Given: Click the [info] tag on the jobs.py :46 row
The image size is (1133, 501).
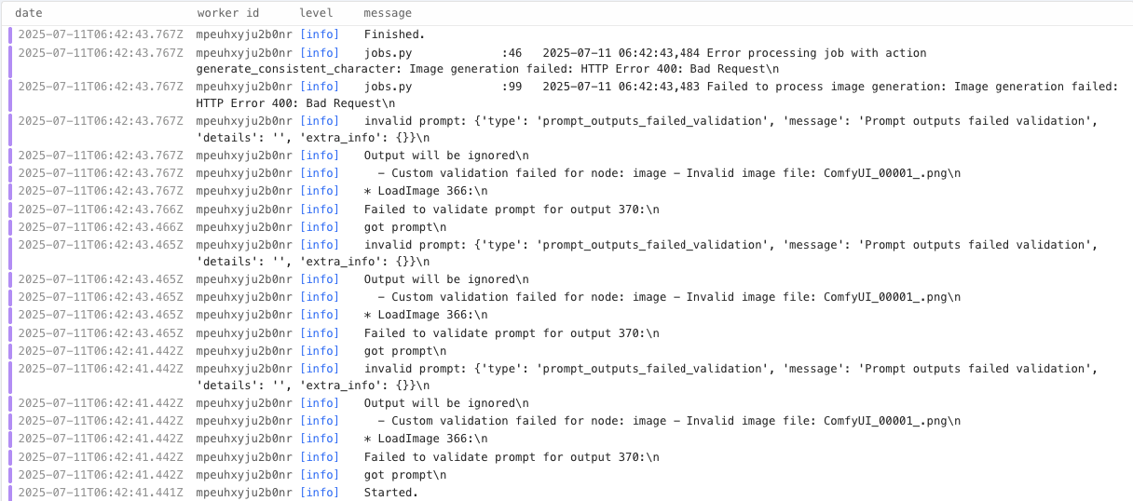Looking at the screenshot, I should pyautogui.click(x=320, y=53).
